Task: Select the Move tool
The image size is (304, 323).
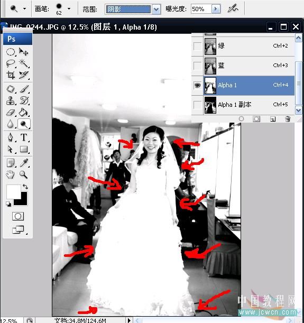Action: pyautogui.click(x=23, y=52)
